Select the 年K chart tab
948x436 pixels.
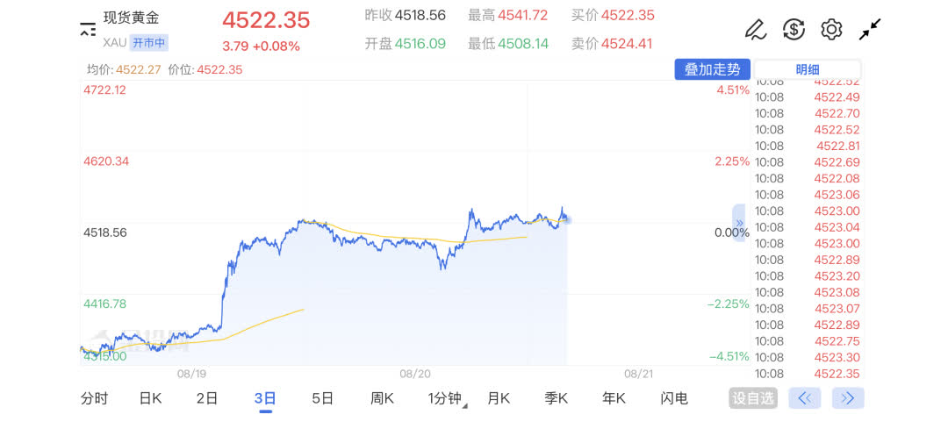pos(614,398)
